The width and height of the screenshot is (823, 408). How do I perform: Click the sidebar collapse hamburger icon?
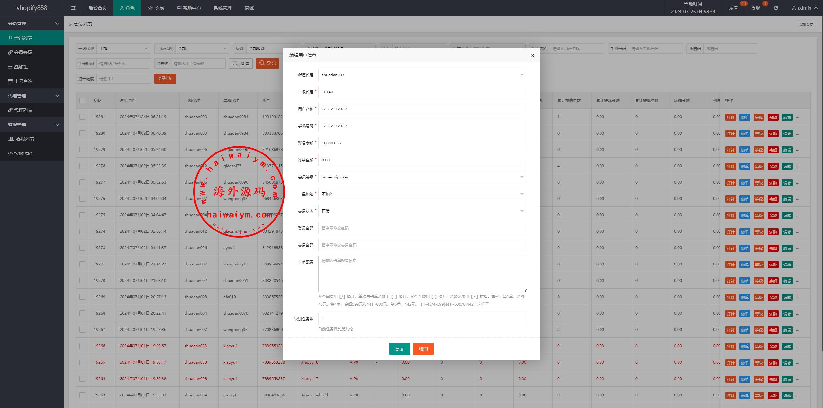pos(73,8)
